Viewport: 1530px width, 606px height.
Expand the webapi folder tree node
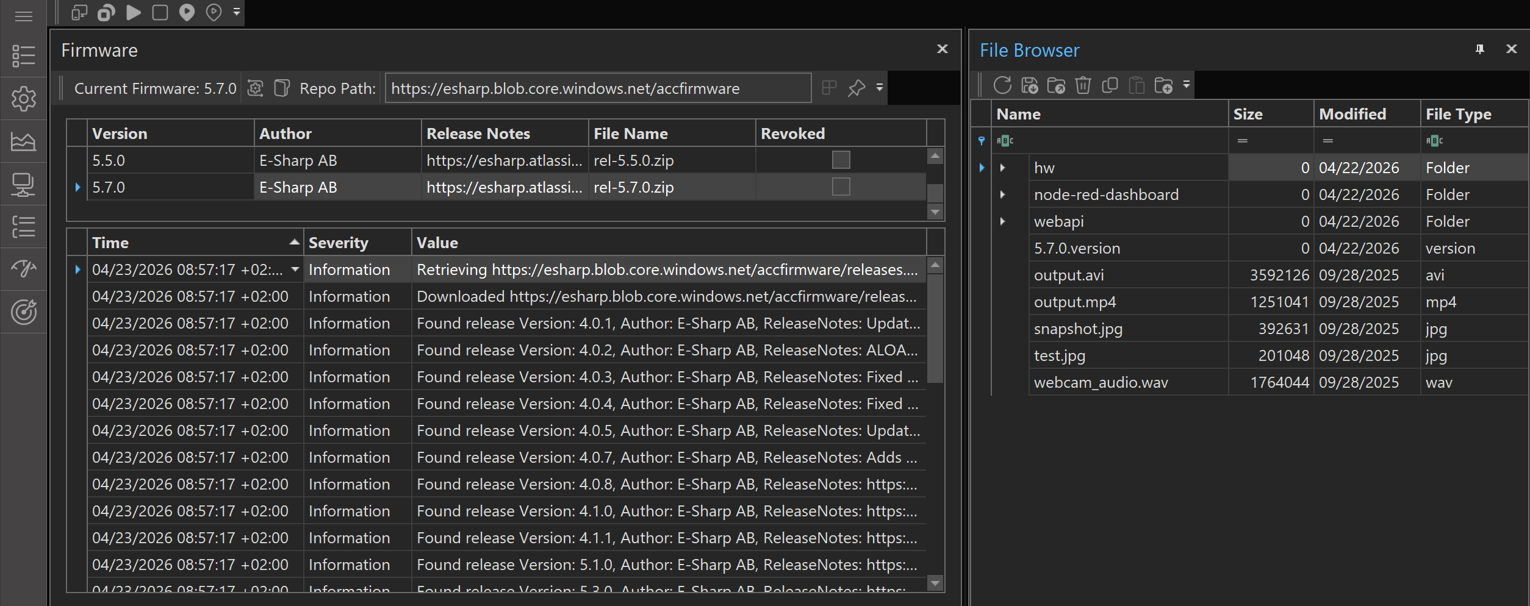tap(1002, 221)
